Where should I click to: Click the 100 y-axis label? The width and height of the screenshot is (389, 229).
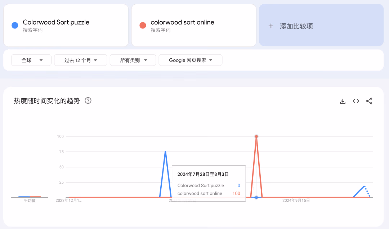(60, 136)
